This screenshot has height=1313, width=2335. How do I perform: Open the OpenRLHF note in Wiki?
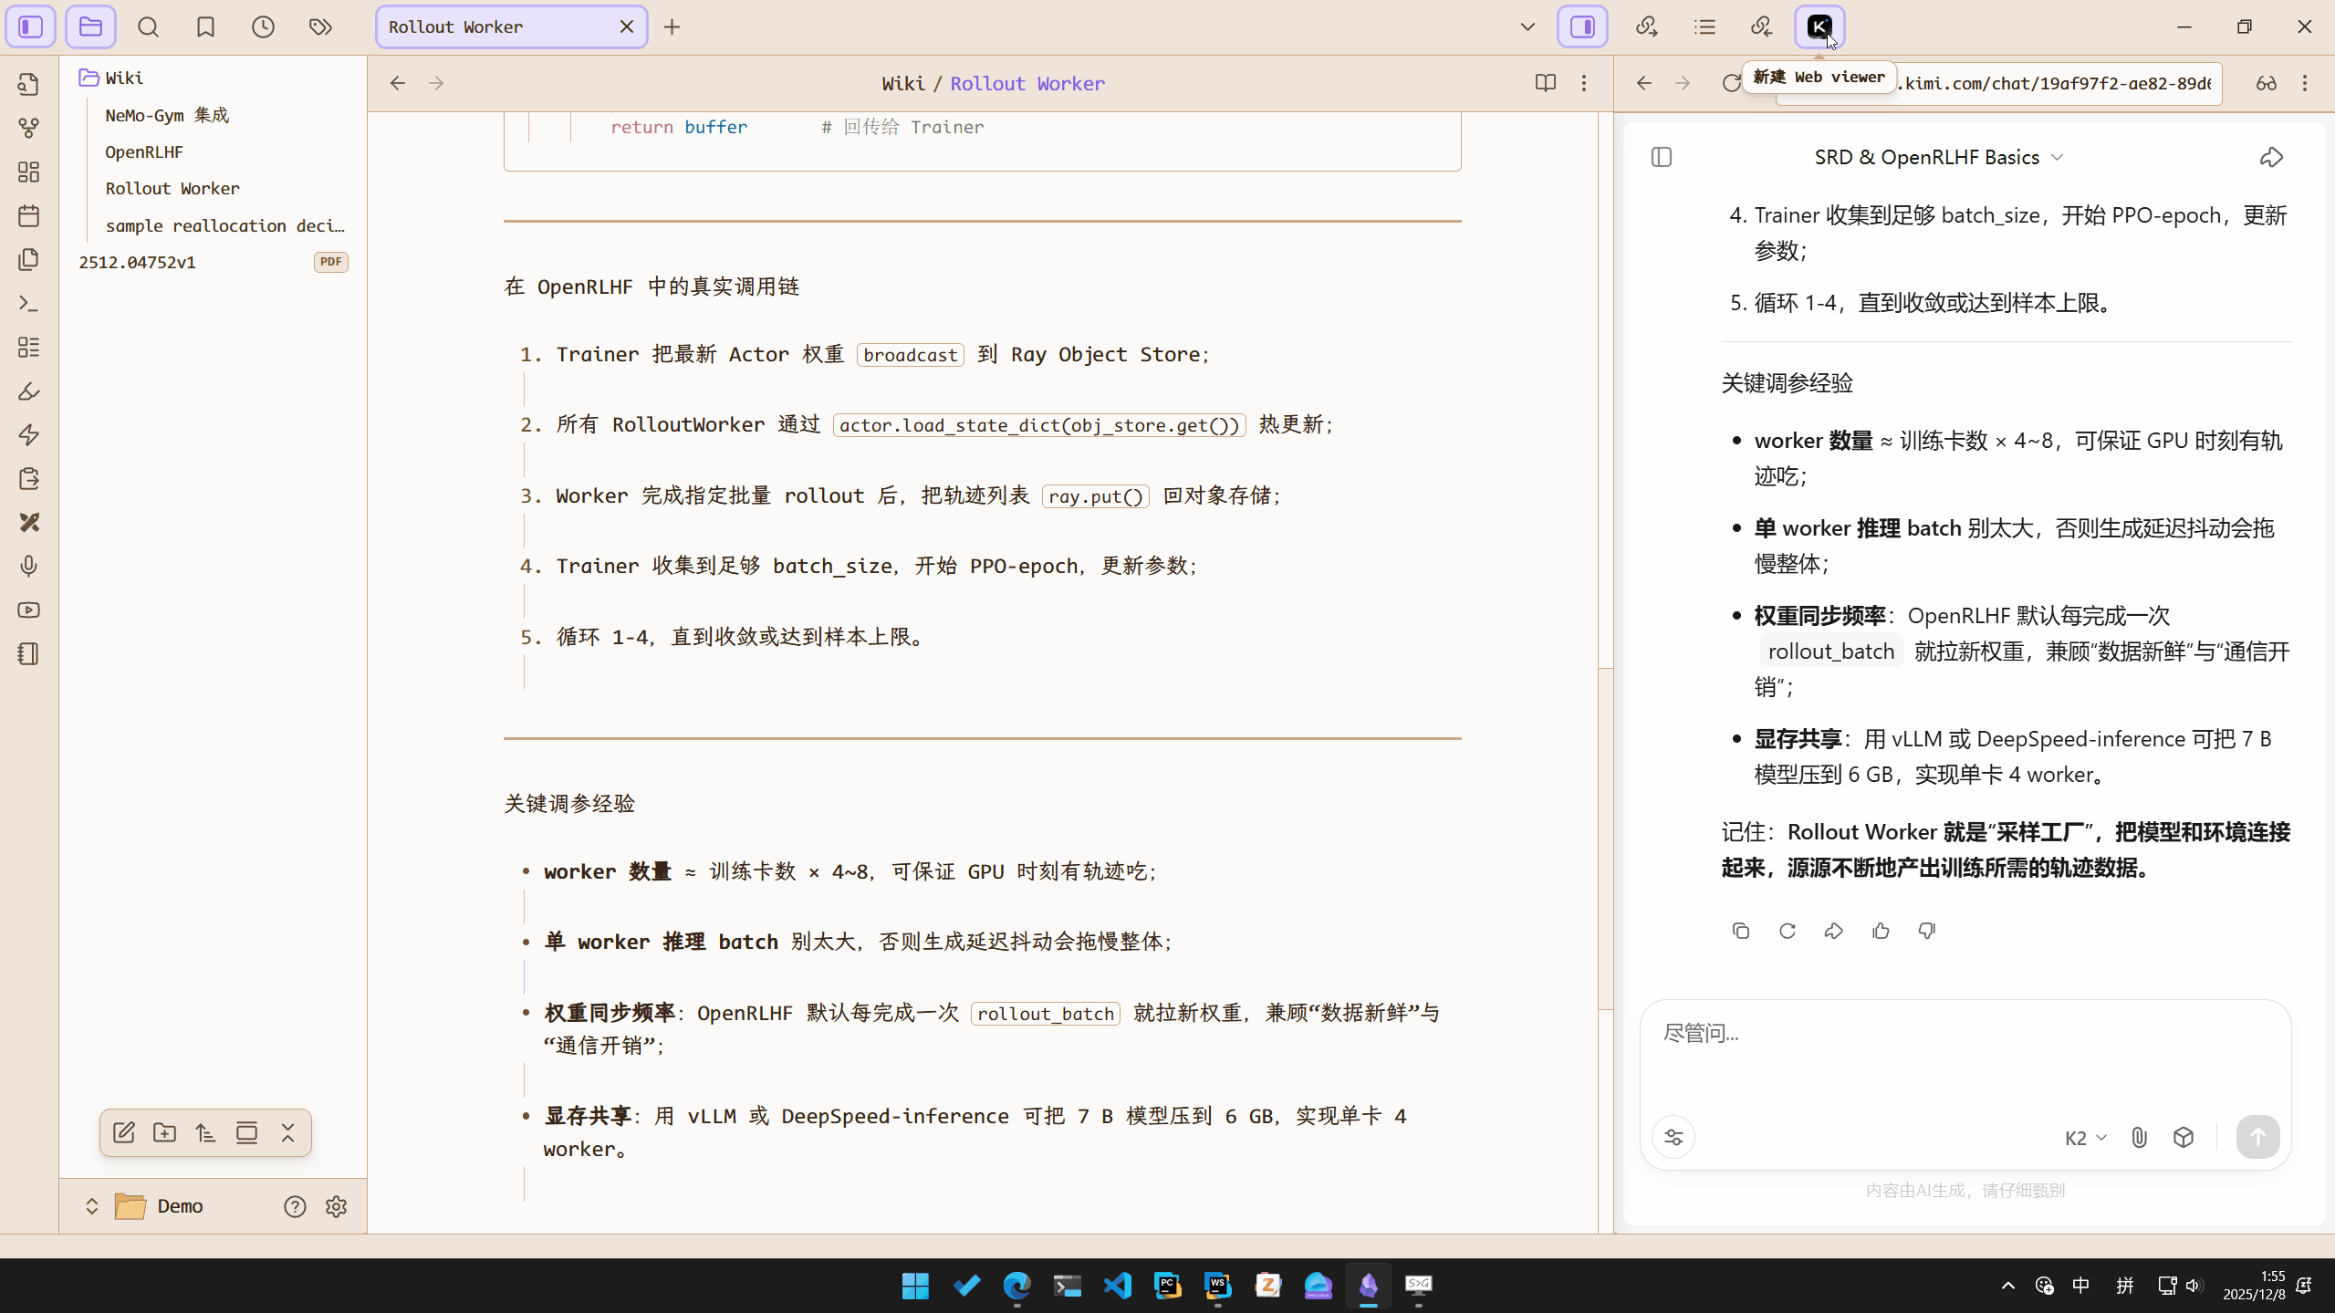click(144, 151)
